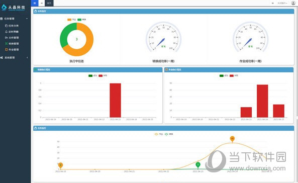Click the 任务管理 calendar icon

pos(2,19)
